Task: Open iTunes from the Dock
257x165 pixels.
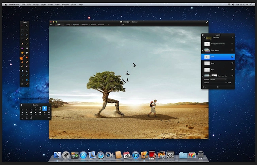Action: [135, 155]
